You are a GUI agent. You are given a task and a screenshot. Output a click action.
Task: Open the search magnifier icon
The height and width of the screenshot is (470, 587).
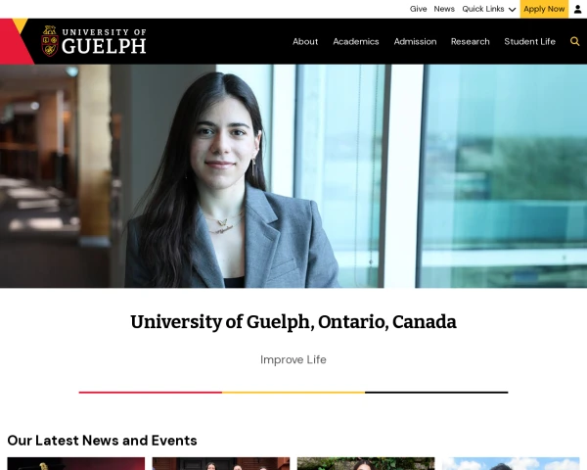pyautogui.click(x=574, y=41)
